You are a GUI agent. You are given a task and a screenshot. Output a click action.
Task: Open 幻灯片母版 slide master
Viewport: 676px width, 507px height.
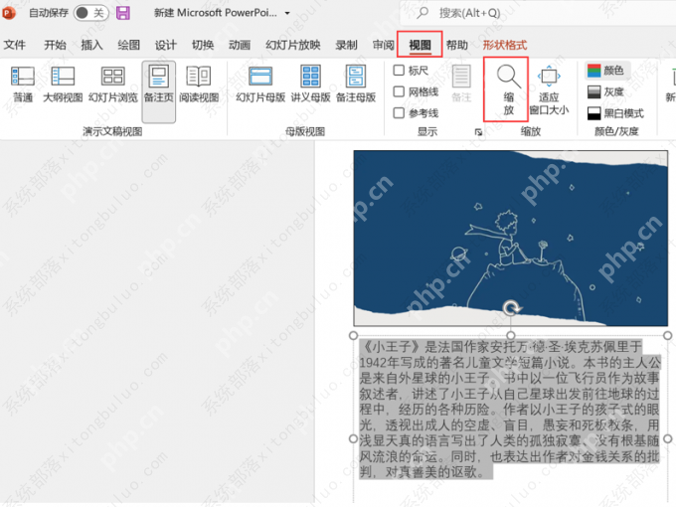point(260,84)
